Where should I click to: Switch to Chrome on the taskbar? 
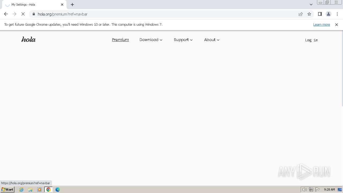(48, 190)
